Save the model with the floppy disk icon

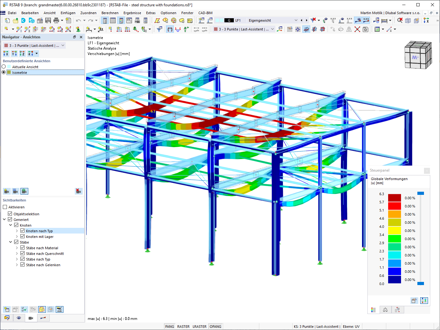pos(48,20)
